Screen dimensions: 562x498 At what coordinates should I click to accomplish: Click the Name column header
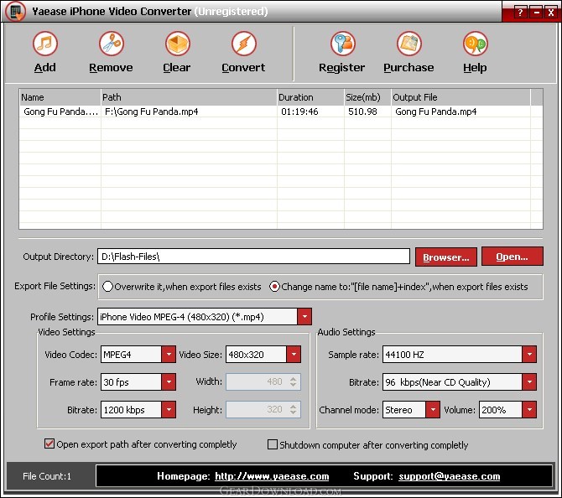click(x=60, y=97)
